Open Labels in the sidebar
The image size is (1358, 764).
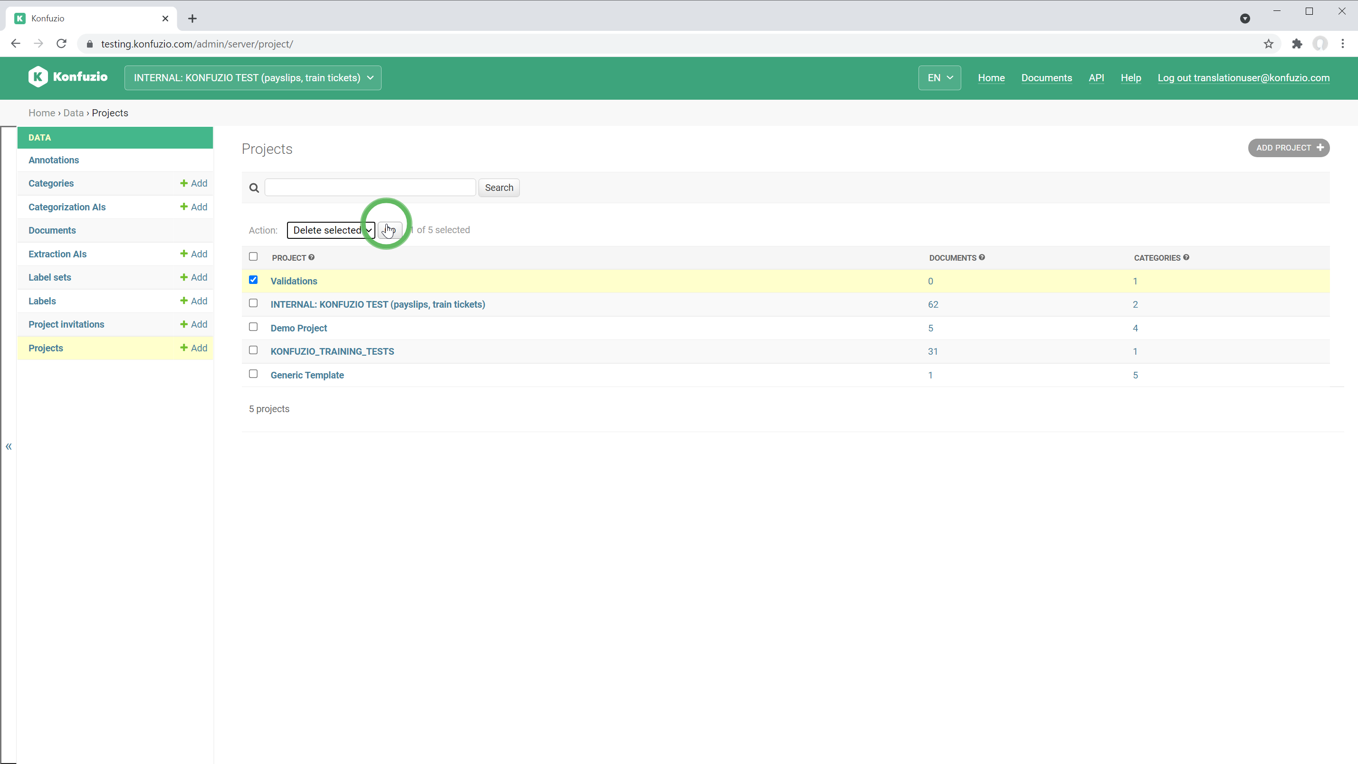[42, 301]
